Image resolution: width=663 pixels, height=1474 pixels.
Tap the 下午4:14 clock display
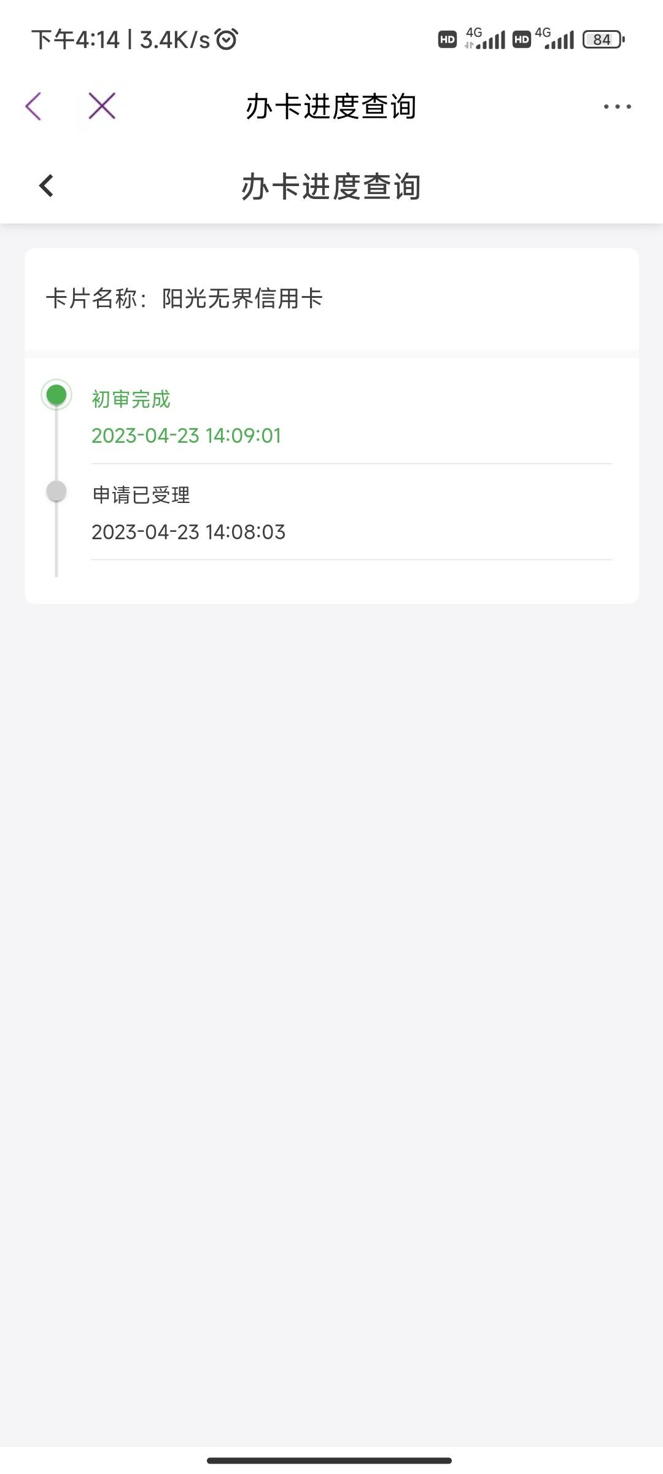tap(75, 39)
